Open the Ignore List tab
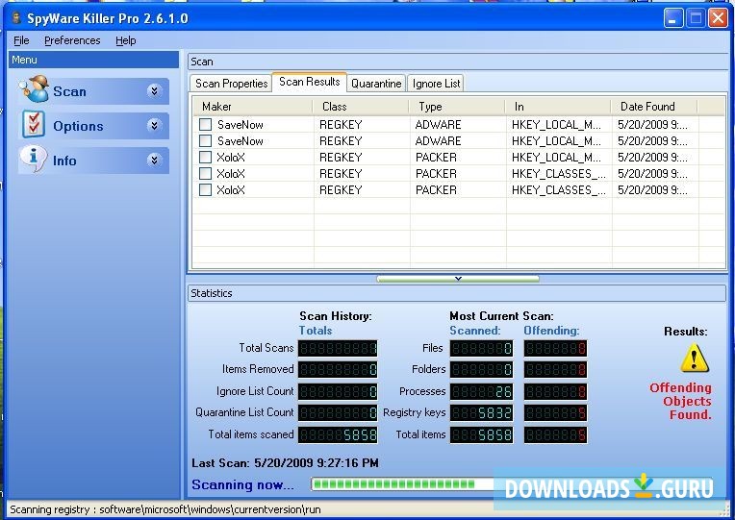Screen dimensions: 735x520 point(436,84)
